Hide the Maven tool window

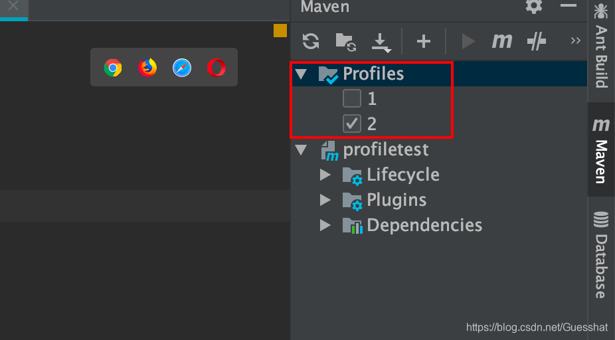[568, 5]
